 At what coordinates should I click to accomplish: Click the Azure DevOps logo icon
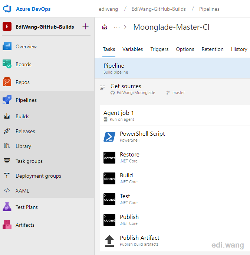tap(7, 9)
